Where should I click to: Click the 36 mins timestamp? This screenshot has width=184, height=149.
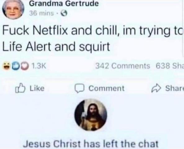pyautogui.click(x=42, y=13)
